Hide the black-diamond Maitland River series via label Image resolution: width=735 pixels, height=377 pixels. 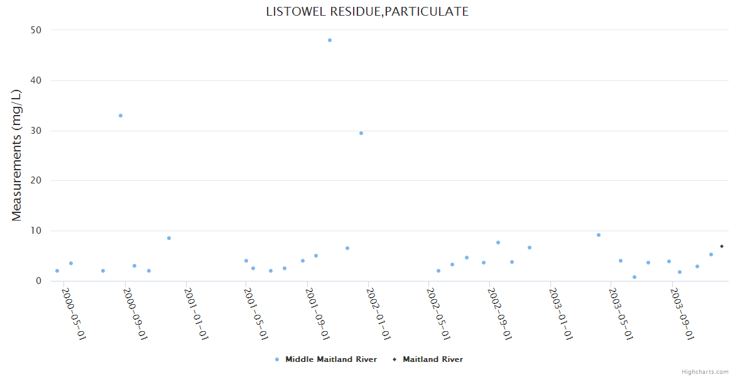[x=433, y=359]
